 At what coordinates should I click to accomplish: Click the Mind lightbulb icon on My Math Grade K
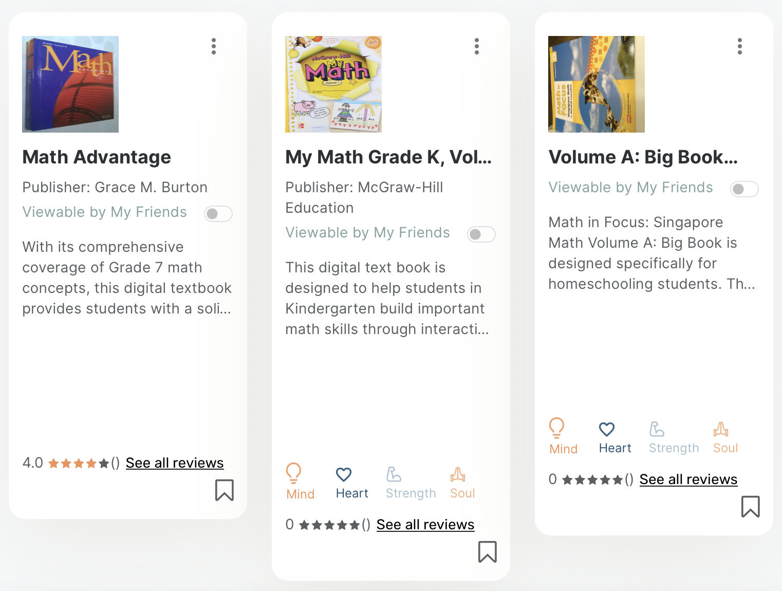pyautogui.click(x=294, y=473)
